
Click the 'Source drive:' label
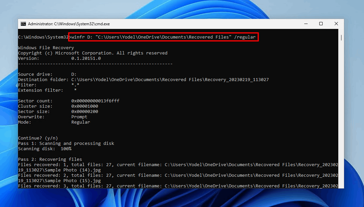point(35,74)
